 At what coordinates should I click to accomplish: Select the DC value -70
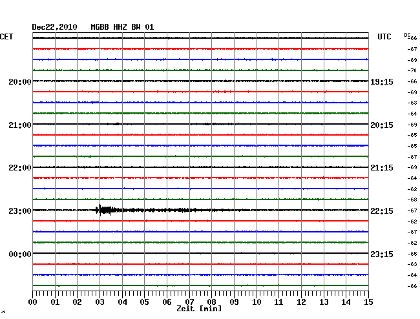click(x=412, y=70)
